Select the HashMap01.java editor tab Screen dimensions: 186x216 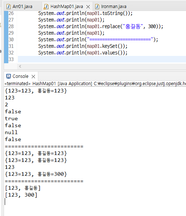pos(67,7)
